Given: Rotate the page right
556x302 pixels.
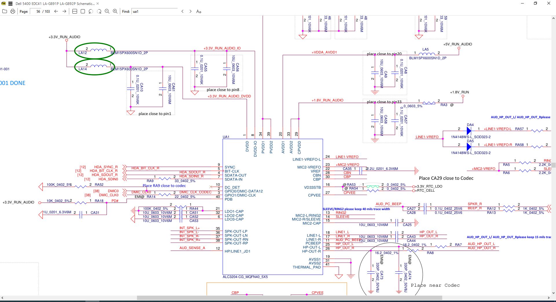Looking at the screenshot, I should tap(99, 11).
